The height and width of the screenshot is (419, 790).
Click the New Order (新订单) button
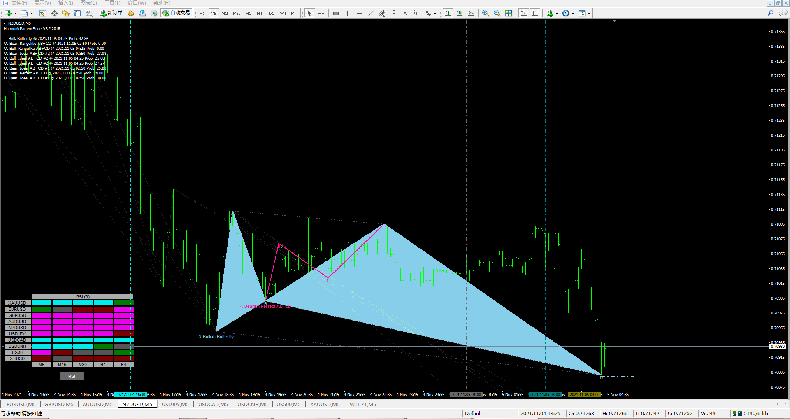point(111,13)
